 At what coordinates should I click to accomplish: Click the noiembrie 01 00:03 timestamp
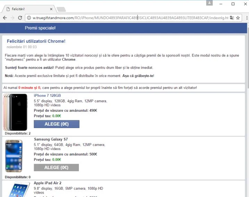(x=22, y=47)
